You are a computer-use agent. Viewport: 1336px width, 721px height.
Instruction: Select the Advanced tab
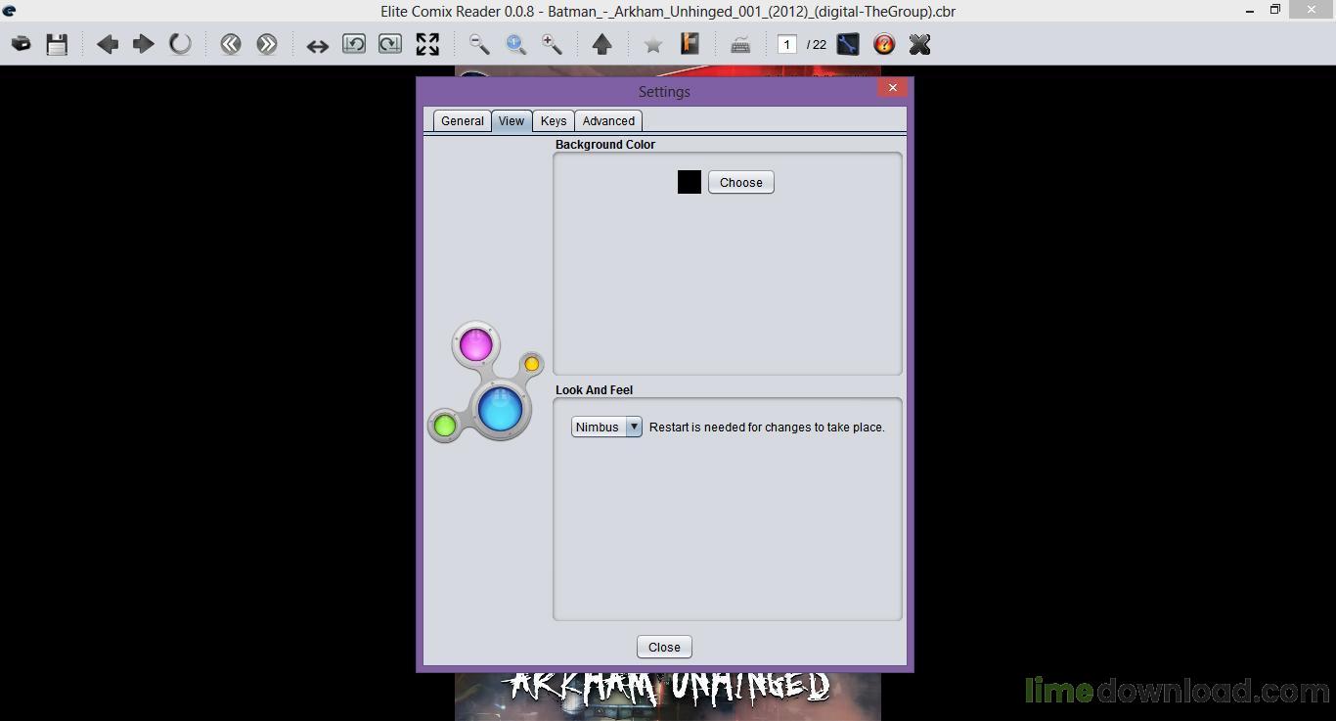pos(608,120)
